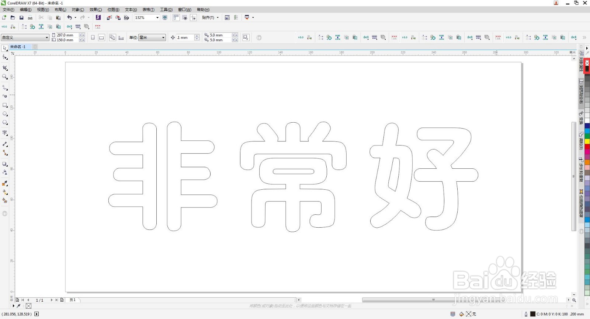Screen dimensions: 590x319
Task: Toggle show guidelines button
Action: 193,17
